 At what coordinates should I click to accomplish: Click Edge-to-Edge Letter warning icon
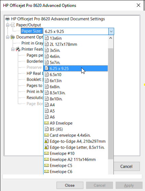pos(47,147)
